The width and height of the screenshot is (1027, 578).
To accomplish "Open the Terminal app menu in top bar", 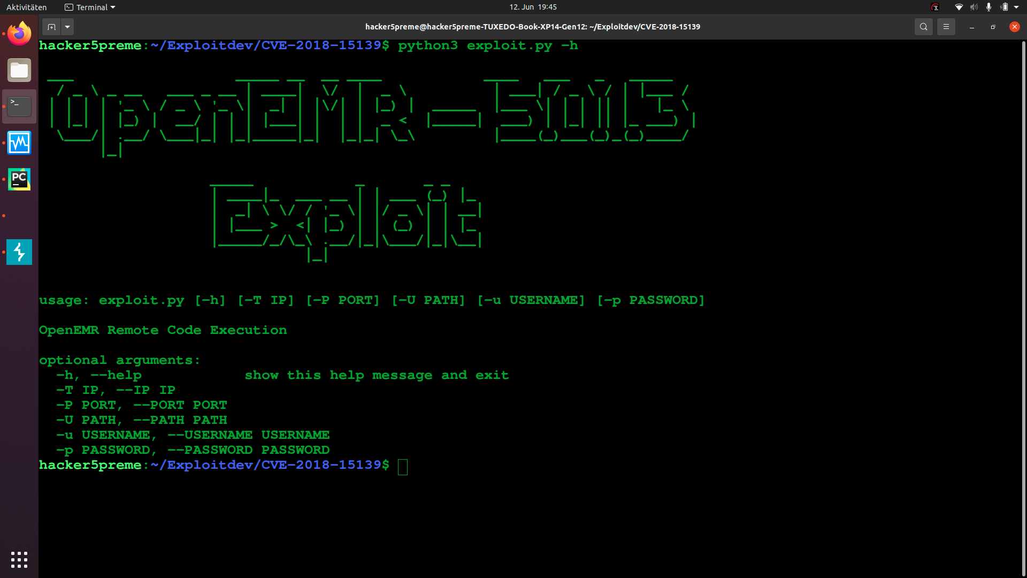I will tap(90, 7).
